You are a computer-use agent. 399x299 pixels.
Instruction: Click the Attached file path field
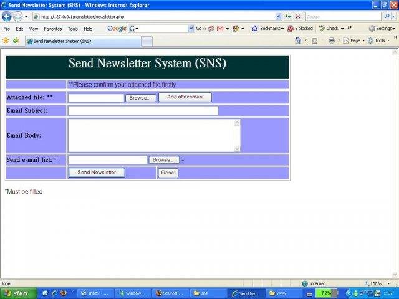tap(96, 98)
